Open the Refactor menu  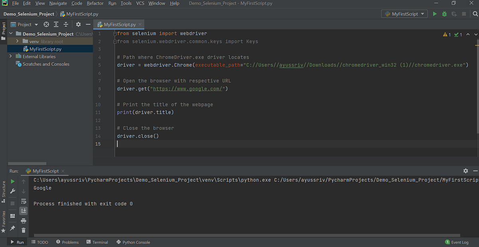click(95, 3)
